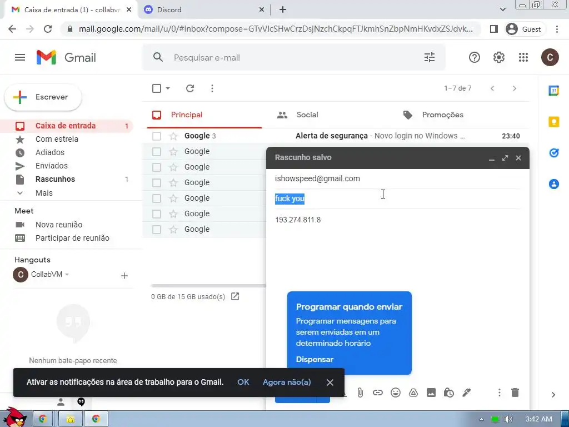Expand the side panel chevron at bottom right
The image size is (569, 427).
pyautogui.click(x=553, y=395)
